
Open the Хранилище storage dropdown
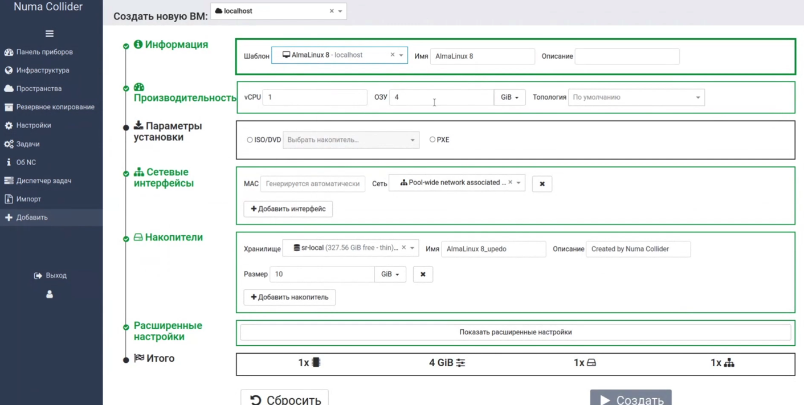412,248
